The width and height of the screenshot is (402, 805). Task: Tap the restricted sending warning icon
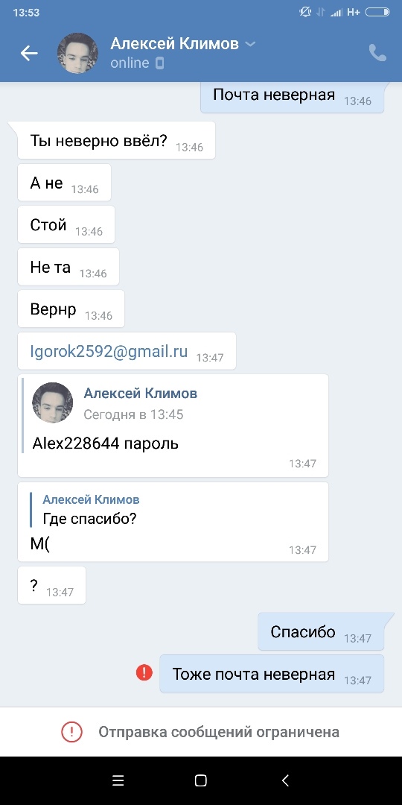pos(71,732)
